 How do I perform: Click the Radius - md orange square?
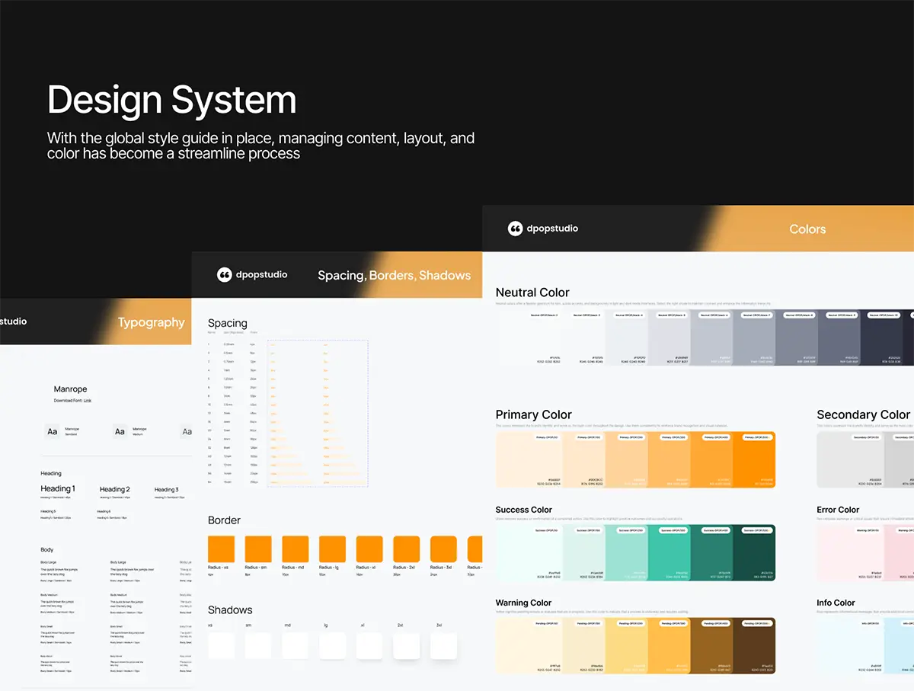click(x=296, y=549)
